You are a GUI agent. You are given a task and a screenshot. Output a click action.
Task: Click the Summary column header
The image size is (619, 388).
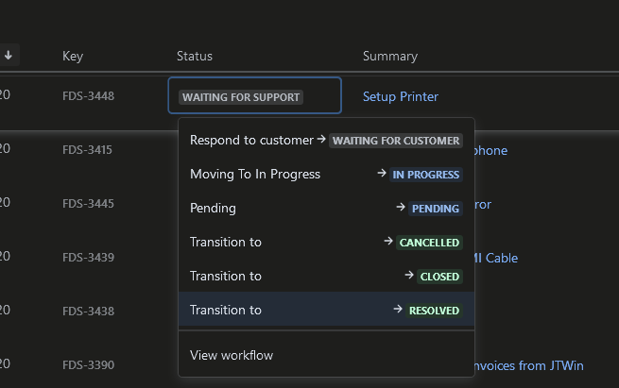(x=390, y=56)
